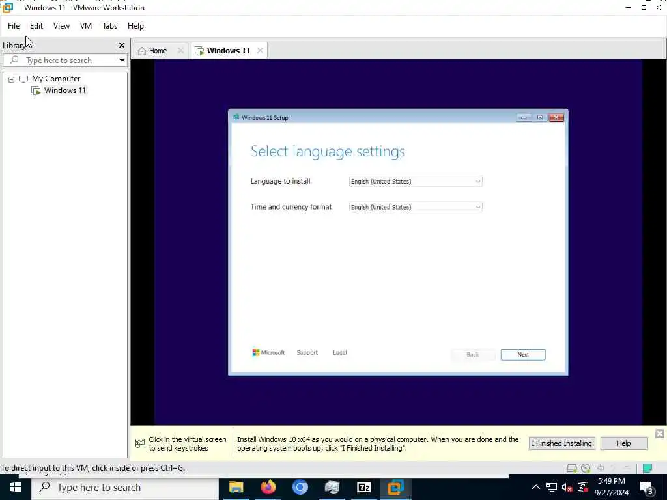Click the CD/DVD drive status icon
667x500 pixels.
586,468
